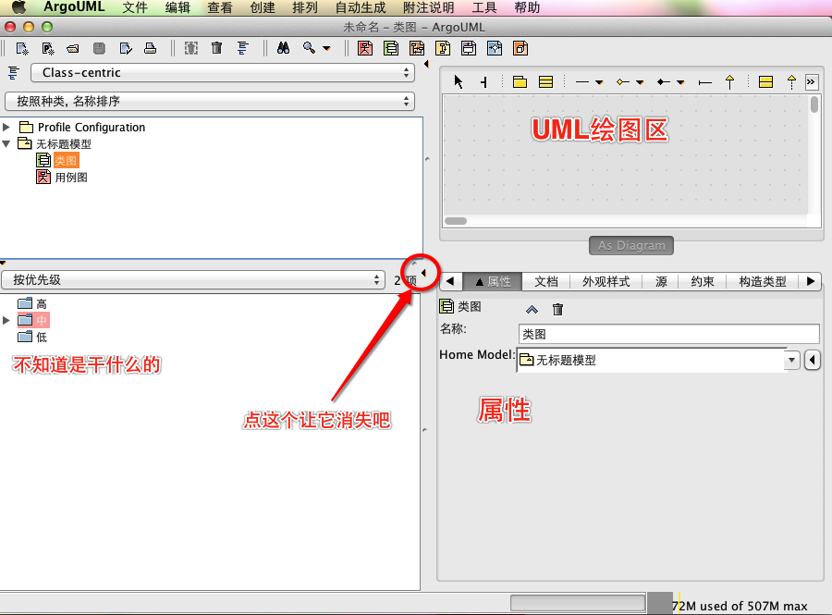The width and height of the screenshot is (832, 615).
Task: Create new use case diagram icon
Action: pos(364,48)
